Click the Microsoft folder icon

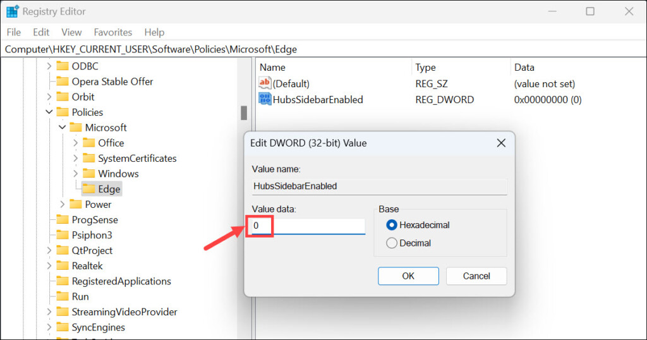(x=76, y=127)
